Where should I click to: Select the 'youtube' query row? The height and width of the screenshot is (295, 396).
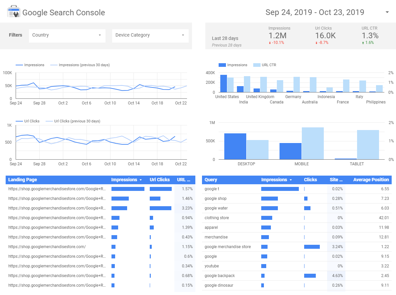point(297,266)
